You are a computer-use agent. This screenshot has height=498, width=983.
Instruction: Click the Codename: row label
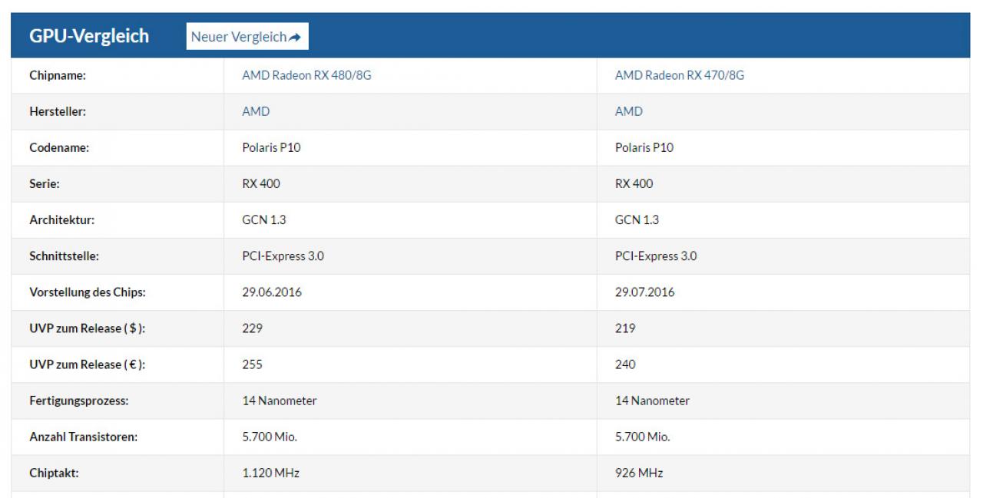[59, 147]
